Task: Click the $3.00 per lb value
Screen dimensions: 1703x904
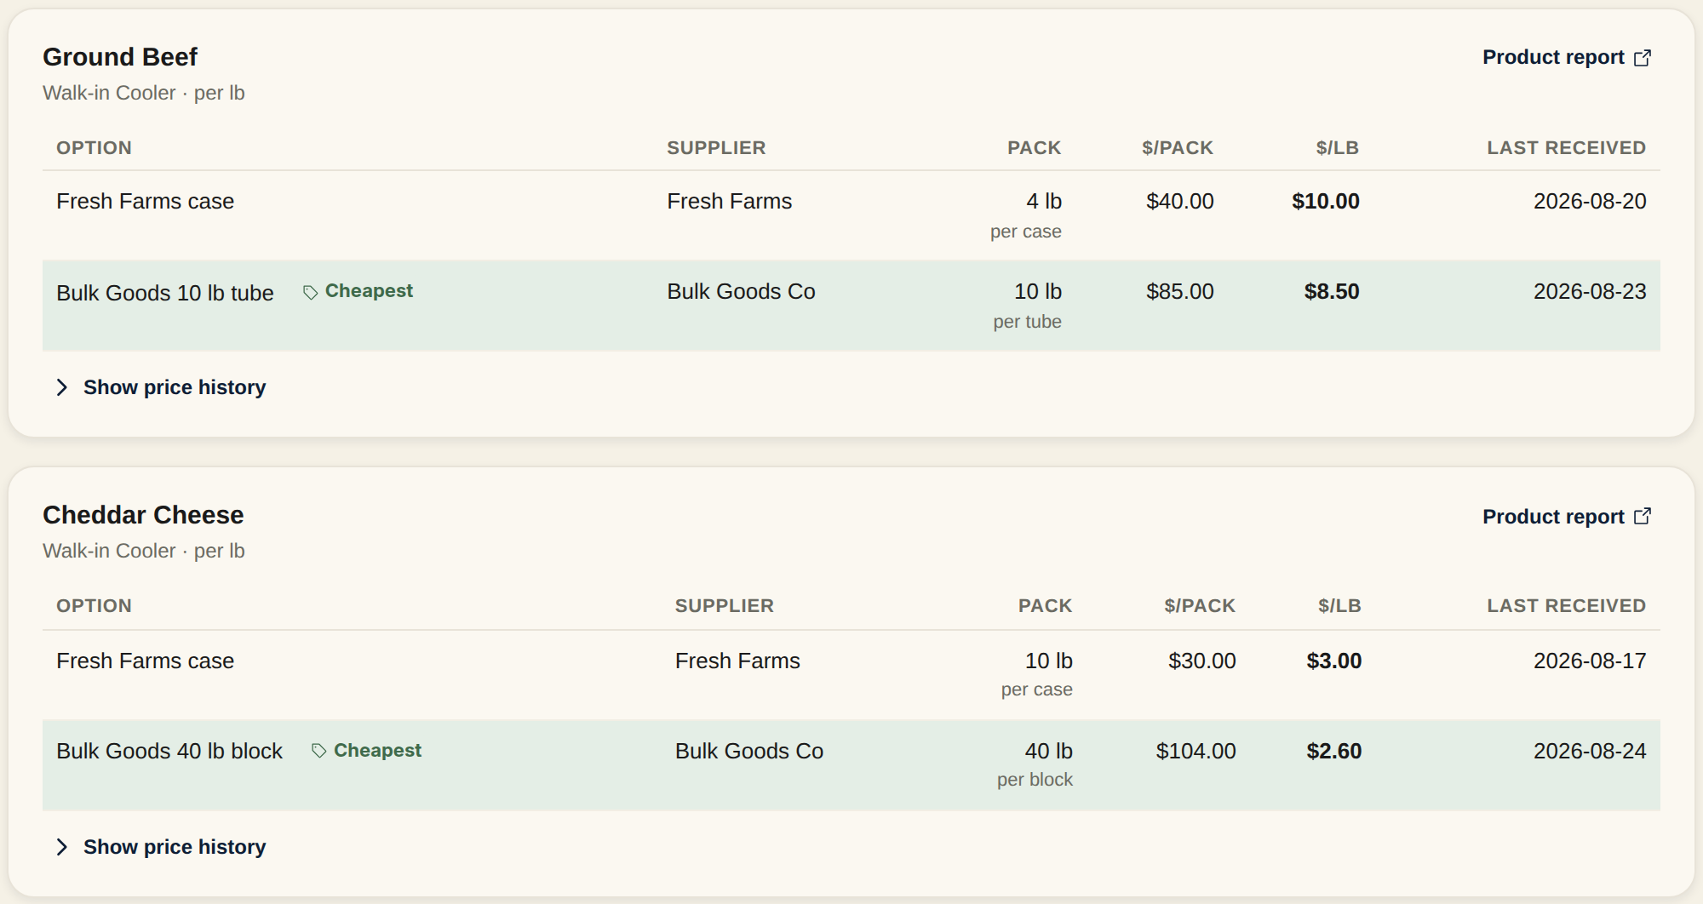Action: [1334, 661]
